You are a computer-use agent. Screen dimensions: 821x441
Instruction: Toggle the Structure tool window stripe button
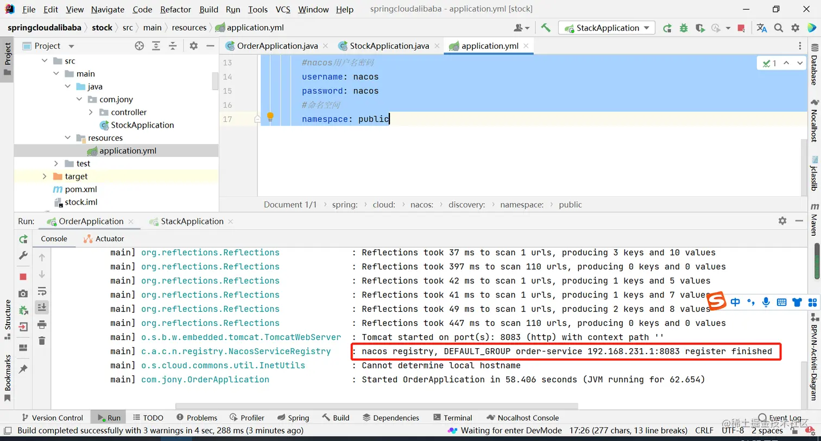(7, 319)
